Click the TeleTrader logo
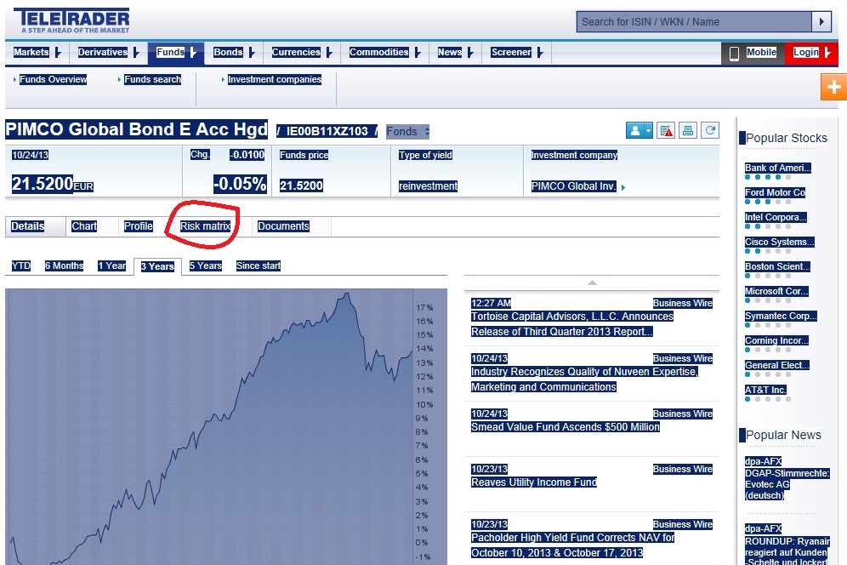The image size is (847, 565). (x=71, y=20)
